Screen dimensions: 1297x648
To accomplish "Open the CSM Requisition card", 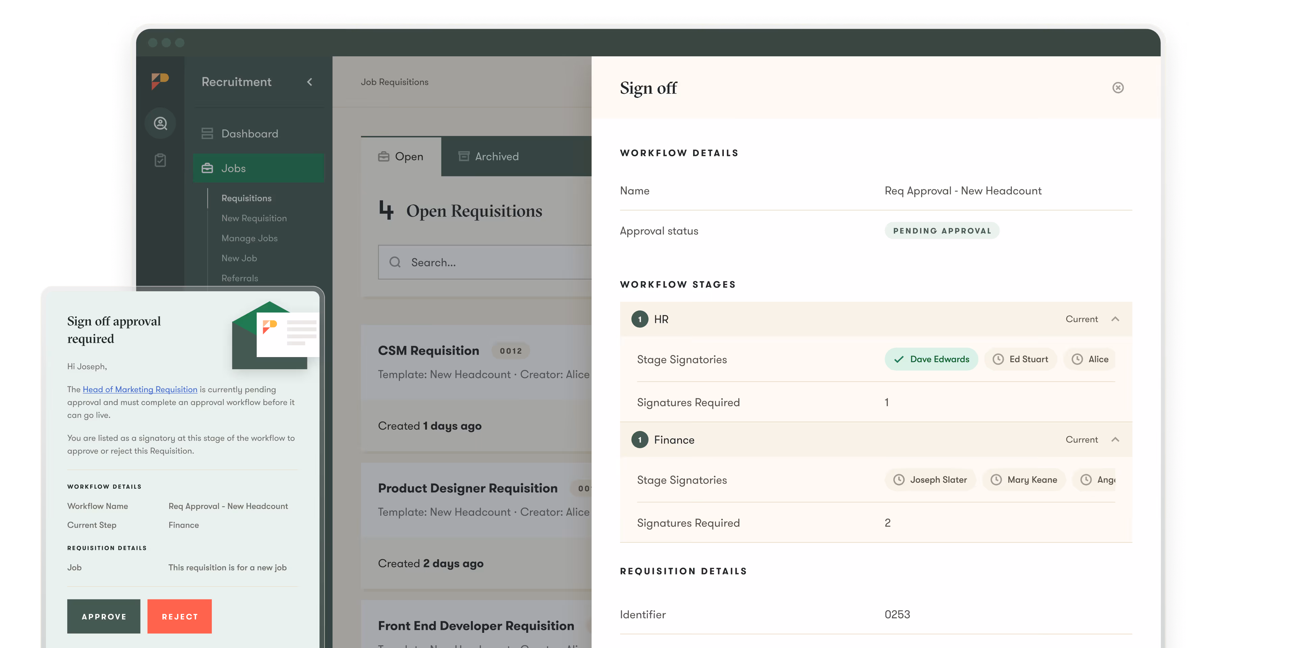I will tap(476, 388).
